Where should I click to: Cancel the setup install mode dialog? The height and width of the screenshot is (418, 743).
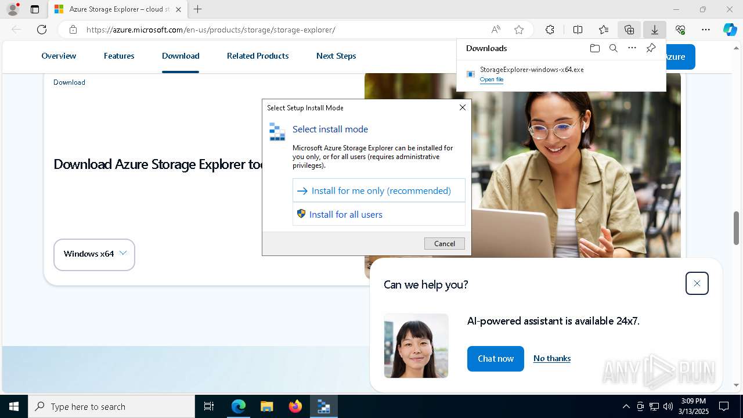tap(445, 243)
